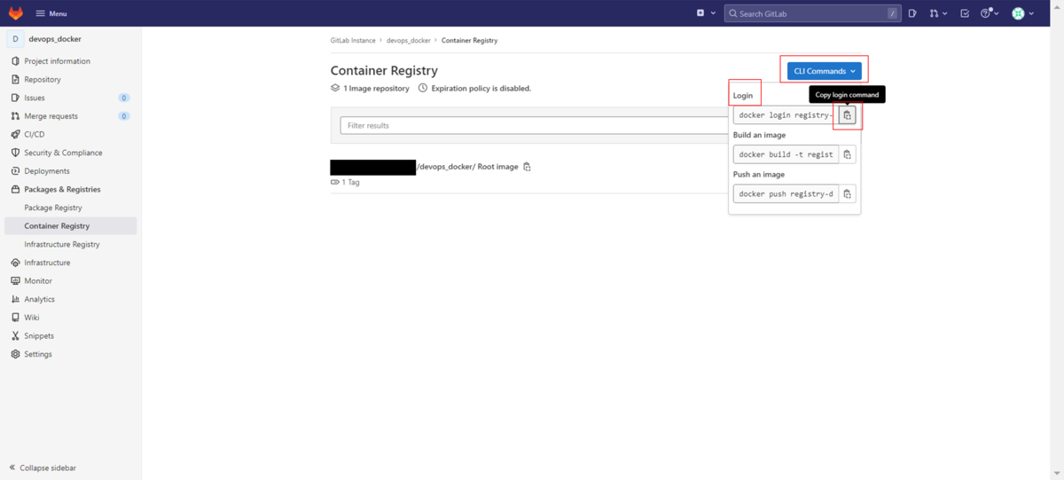This screenshot has width=1064, height=480.
Task: Click the docker build command field
Action: pyautogui.click(x=786, y=154)
